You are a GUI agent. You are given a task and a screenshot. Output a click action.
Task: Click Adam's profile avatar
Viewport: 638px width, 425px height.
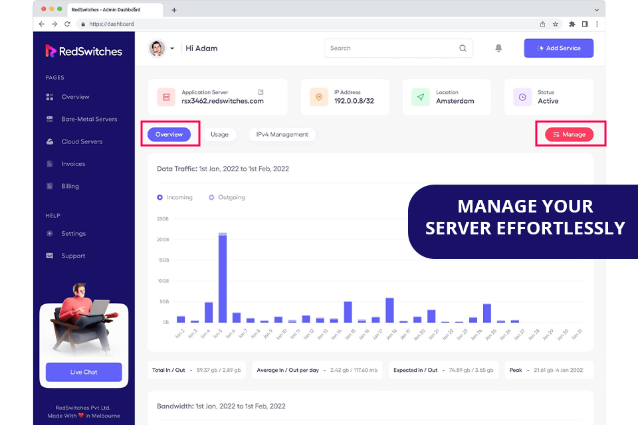157,48
